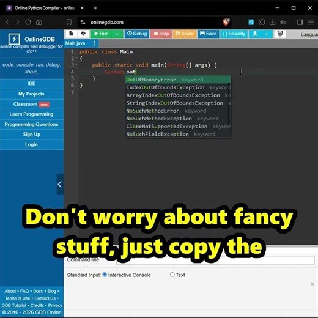Fold code at line 3

click(76, 65)
